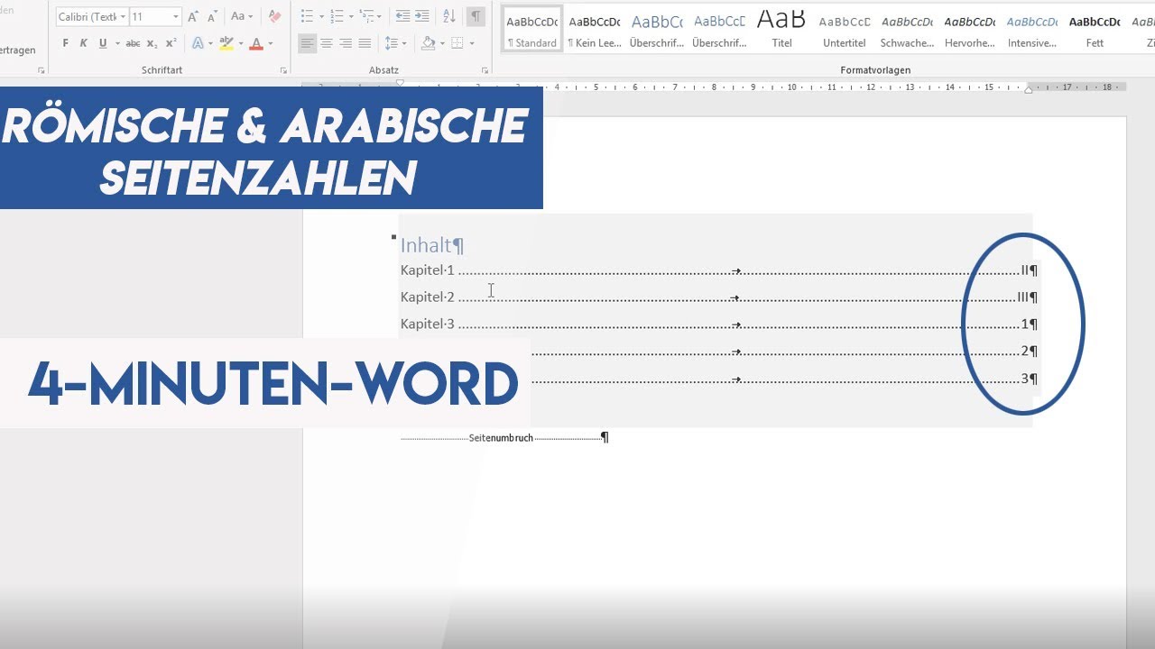This screenshot has width=1155, height=649.
Task: Apply the second Überschrift style
Action: click(719, 30)
